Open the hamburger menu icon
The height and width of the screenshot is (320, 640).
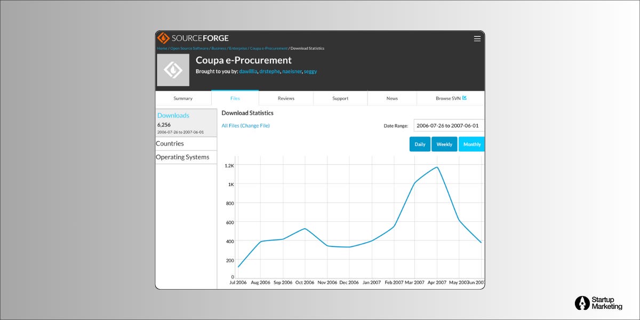(x=477, y=38)
